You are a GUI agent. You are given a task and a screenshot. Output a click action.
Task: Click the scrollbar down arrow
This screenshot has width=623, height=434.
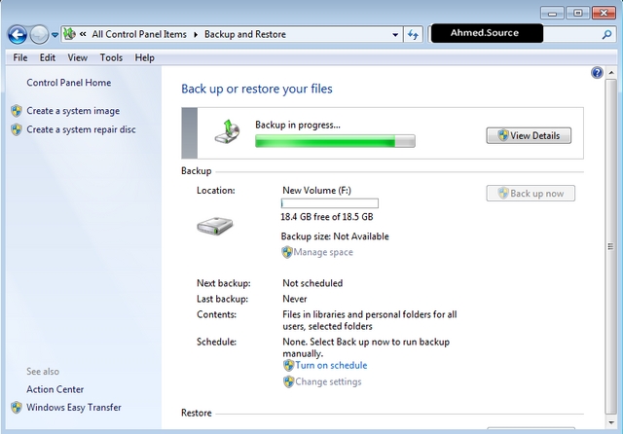pos(611,422)
